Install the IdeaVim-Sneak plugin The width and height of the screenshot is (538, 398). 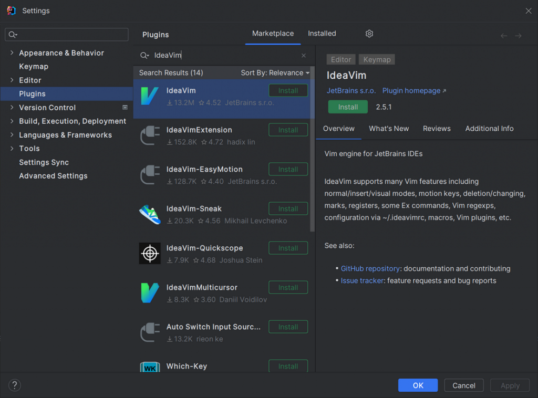point(288,209)
